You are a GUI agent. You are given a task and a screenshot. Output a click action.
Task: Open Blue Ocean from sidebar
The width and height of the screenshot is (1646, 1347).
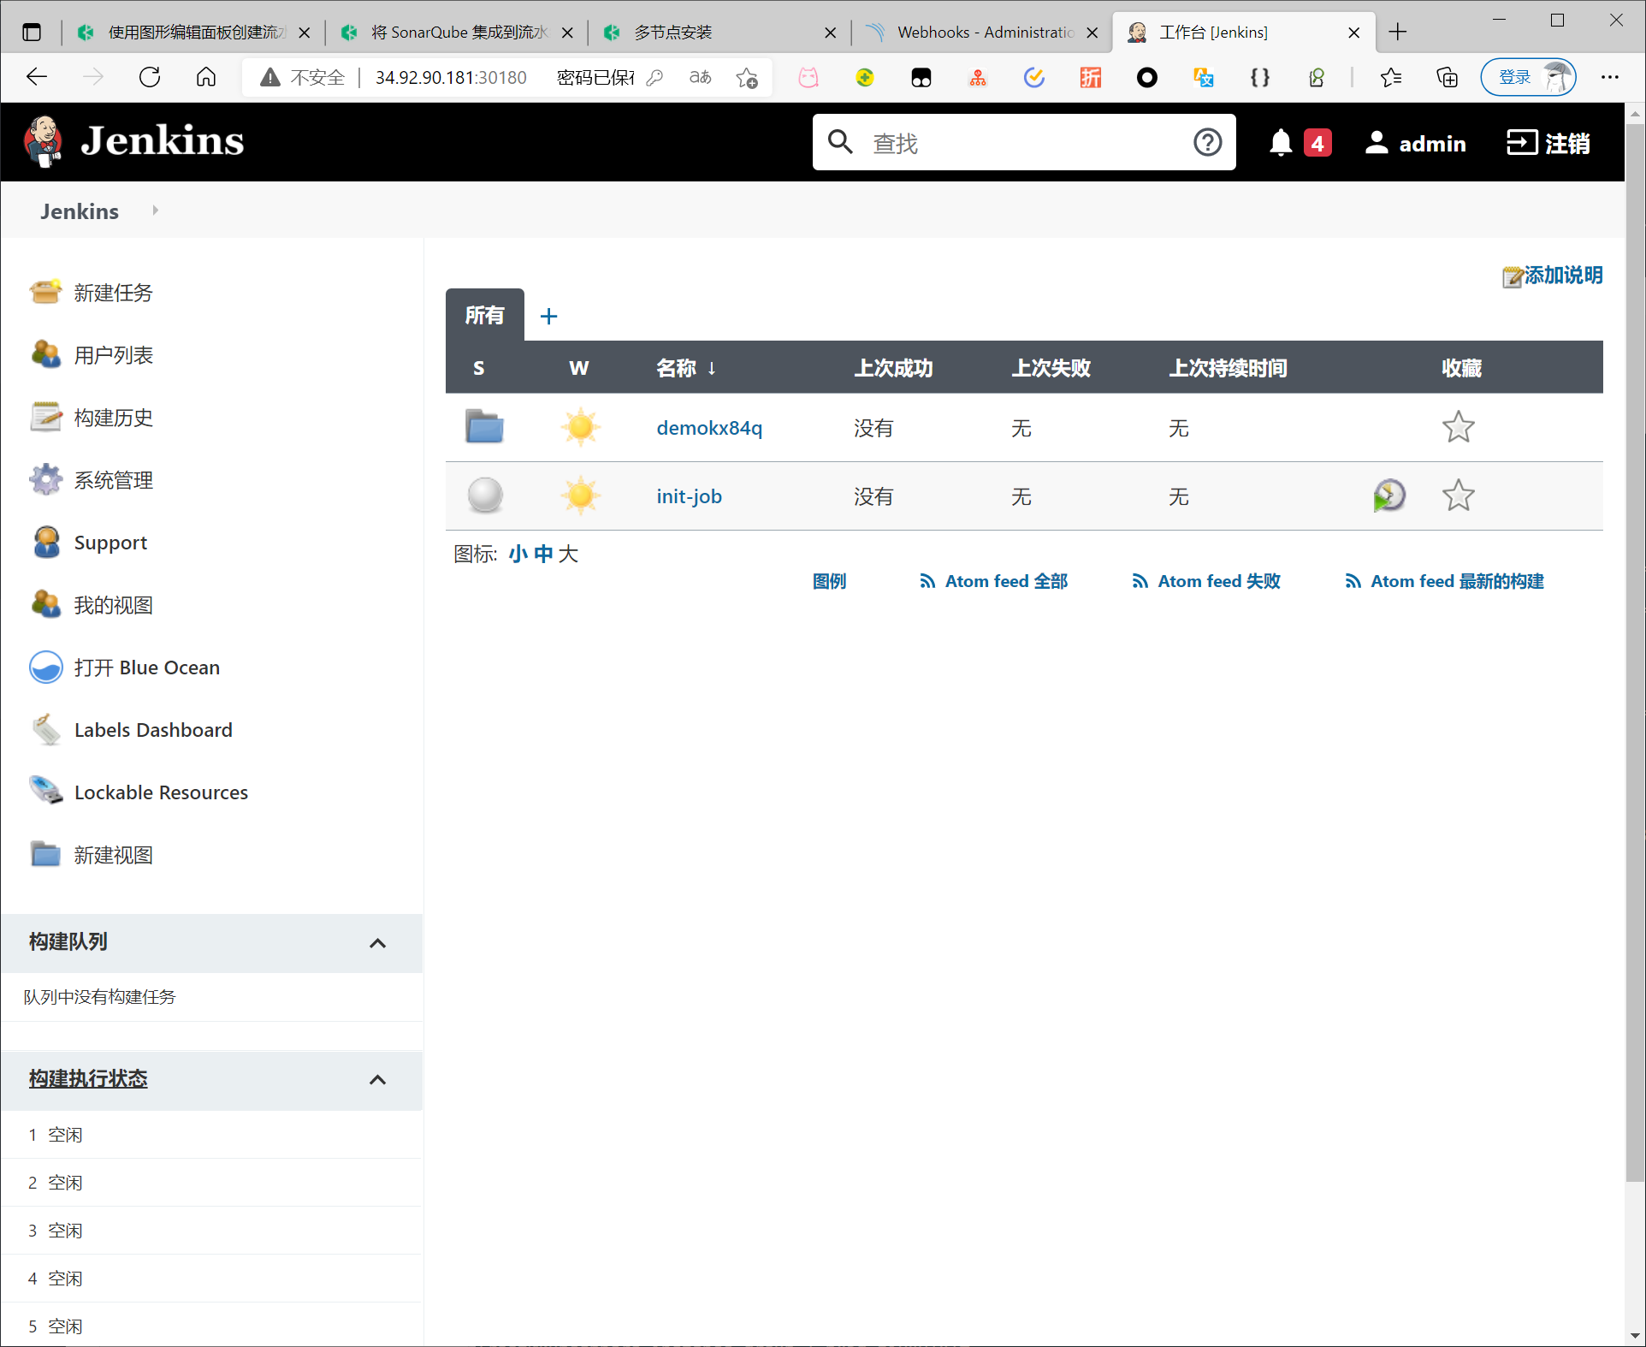[146, 668]
